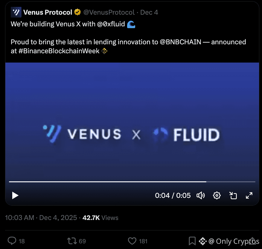The width and height of the screenshot is (262, 249).
Task: View the 42.7K Views analytics
Action: pos(100,218)
